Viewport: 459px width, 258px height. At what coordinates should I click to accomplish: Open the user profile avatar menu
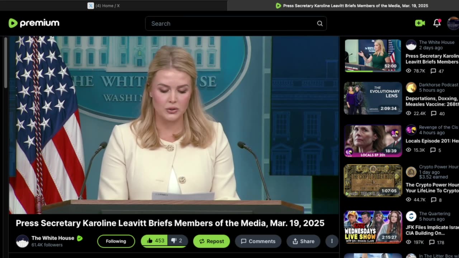pos(453,23)
